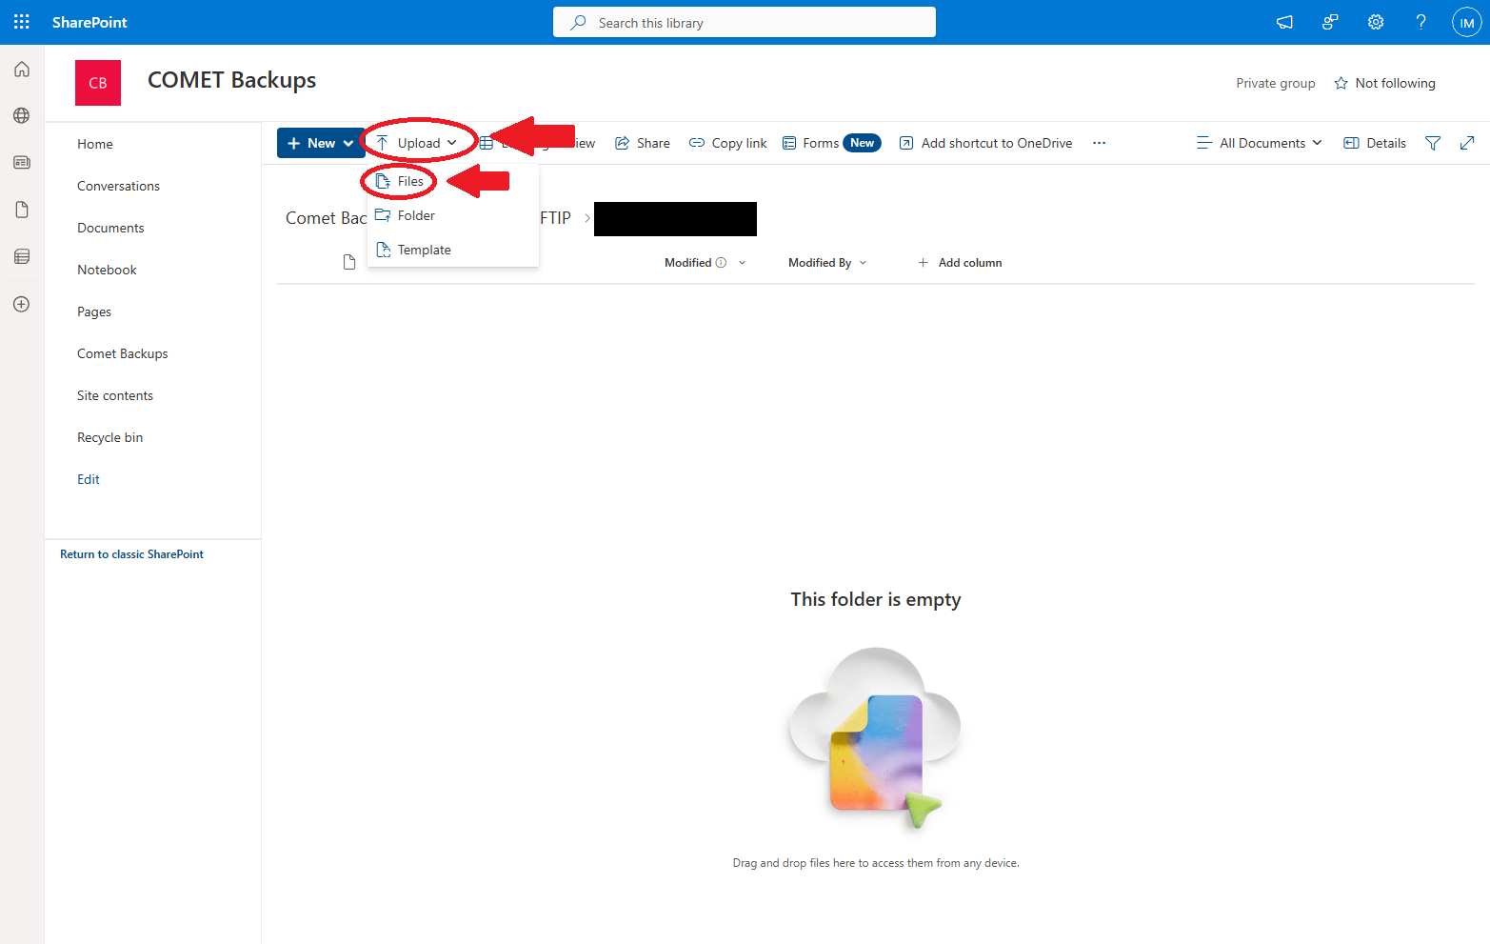Go to Home in site navigation

pos(95,144)
